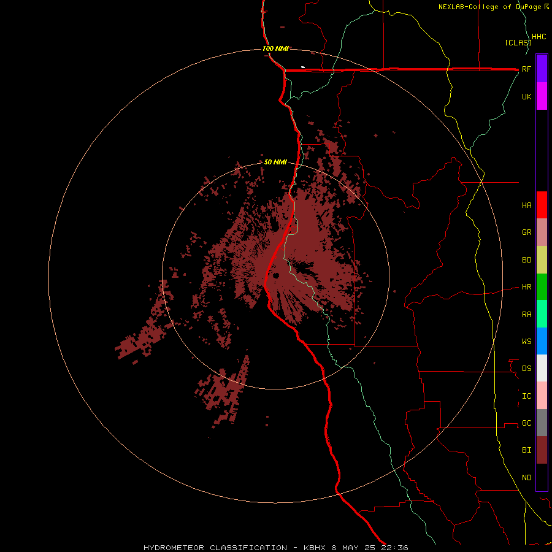The image size is (552, 552).
Task: Click the RF legend label
Action: (x=527, y=69)
